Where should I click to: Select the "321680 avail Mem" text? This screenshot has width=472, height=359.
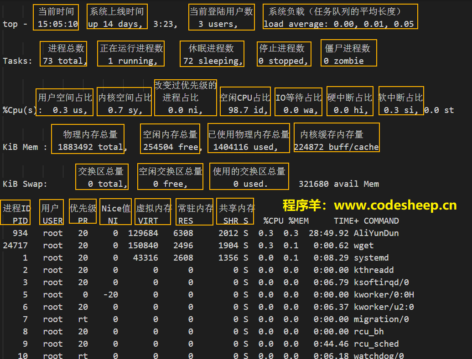(x=339, y=184)
